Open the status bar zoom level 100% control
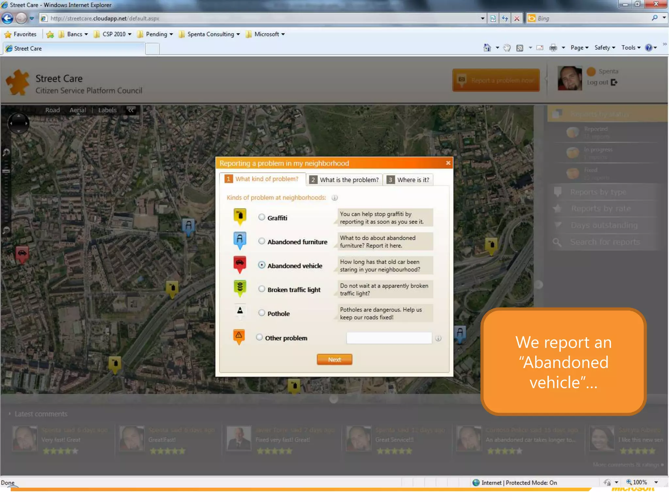669x502 pixels. pos(642,482)
